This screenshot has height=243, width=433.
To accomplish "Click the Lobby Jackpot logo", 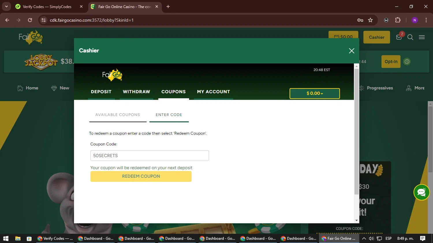I will click(41, 62).
